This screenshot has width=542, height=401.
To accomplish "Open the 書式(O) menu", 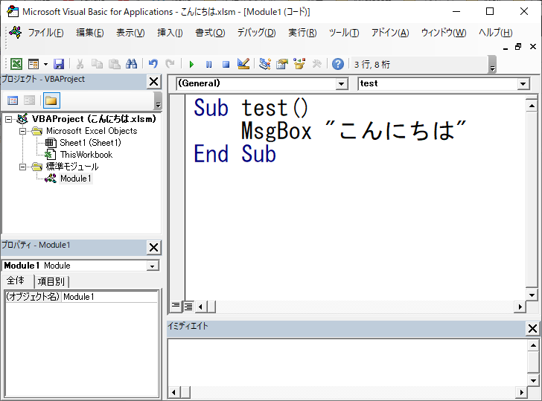I will pyautogui.click(x=210, y=33).
